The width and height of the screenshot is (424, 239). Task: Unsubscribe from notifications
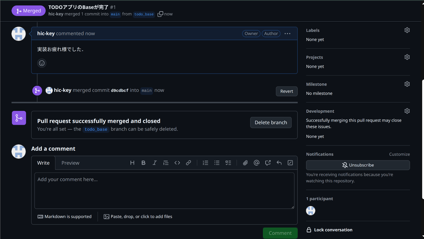tap(358, 165)
